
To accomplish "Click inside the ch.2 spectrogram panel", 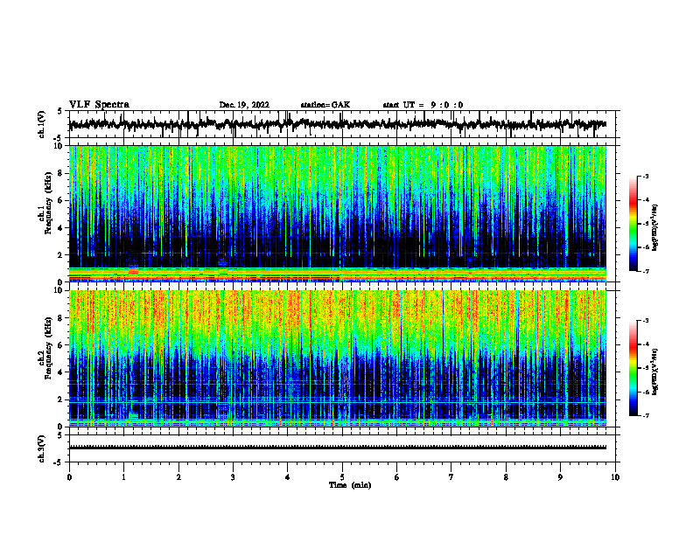I will (x=342, y=358).
